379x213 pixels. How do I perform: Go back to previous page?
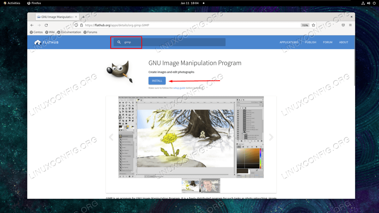[32, 25]
